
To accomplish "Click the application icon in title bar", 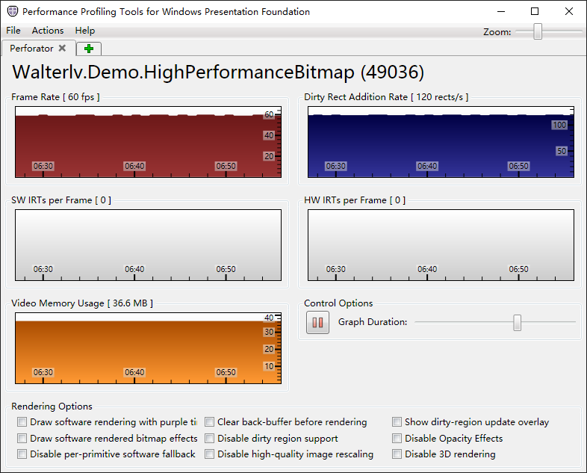I will [12, 12].
